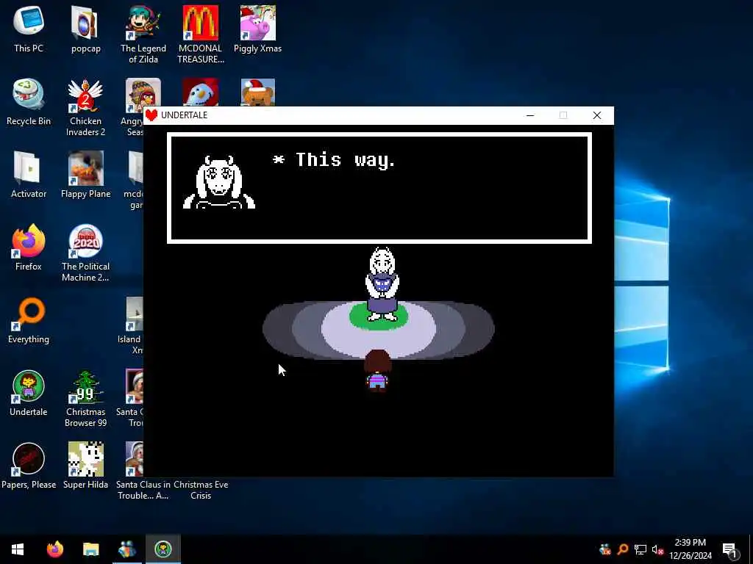Click the Everything magnifier tray icon
753x564 pixels.
coord(623,549)
